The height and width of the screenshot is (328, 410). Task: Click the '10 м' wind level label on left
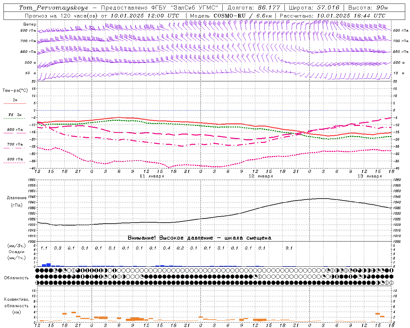(x=31, y=73)
